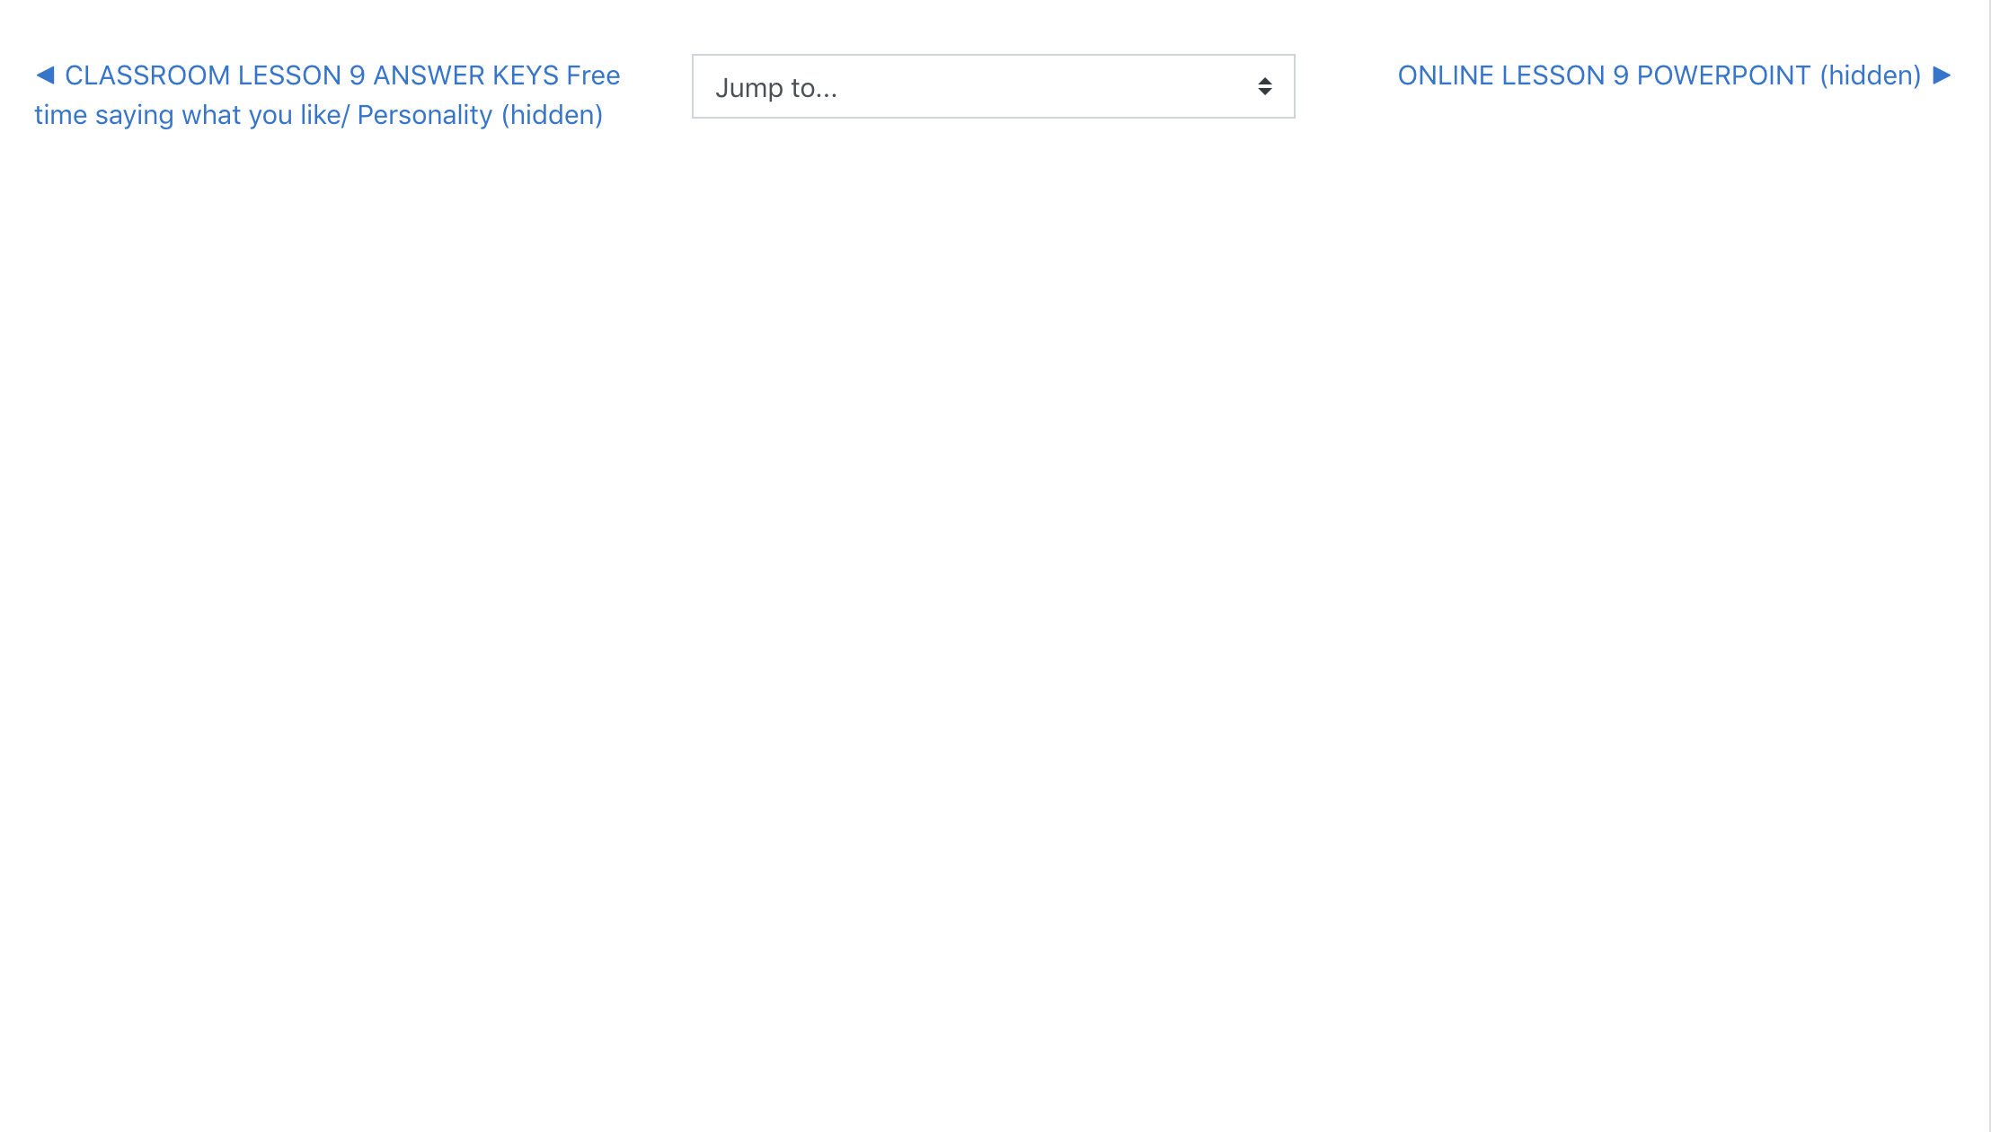The image size is (1991, 1132).
Task: Select the forward arrow after ONLINE LESSON 9 POWERPOINT
Action: [x=1943, y=75]
